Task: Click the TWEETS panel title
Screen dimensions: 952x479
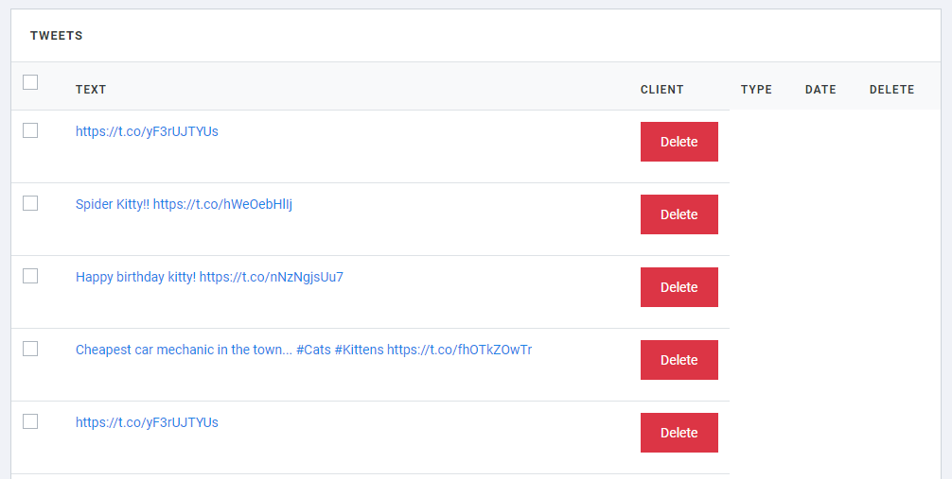Action: click(x=57, y=36)
